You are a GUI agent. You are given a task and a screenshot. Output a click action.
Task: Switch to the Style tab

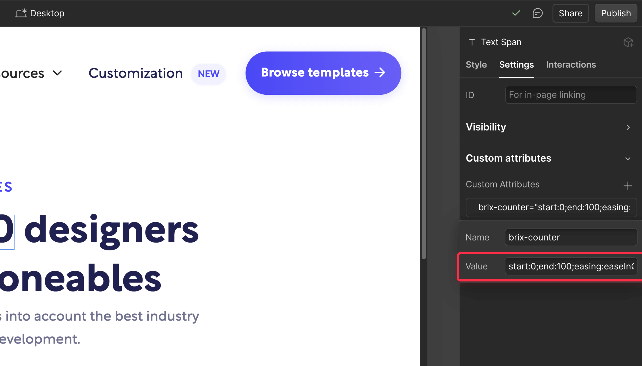pyautogui.click(x=476, y=64)
